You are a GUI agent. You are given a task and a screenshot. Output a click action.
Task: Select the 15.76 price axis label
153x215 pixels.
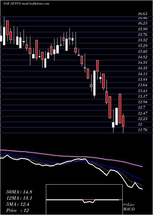click(143, 35)
